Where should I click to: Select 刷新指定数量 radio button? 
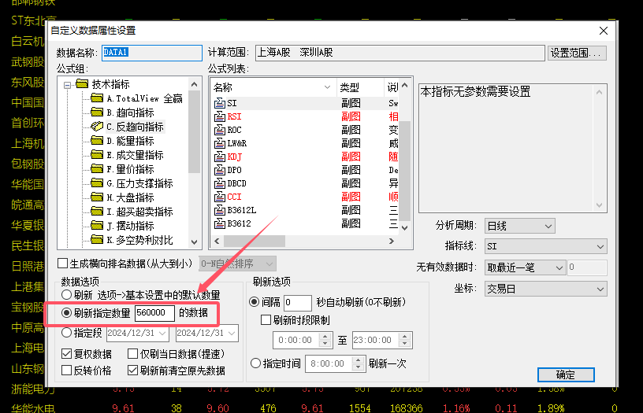[66, 313]
